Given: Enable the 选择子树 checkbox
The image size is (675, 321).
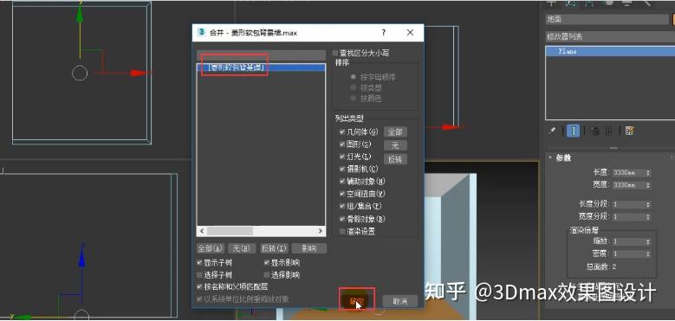Looking at the screenshot, I should pyautogui.click(x=199, y=274).
